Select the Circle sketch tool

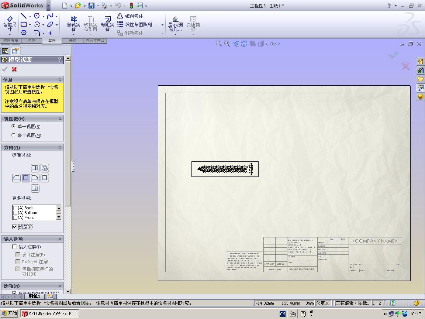click(37, 16)
